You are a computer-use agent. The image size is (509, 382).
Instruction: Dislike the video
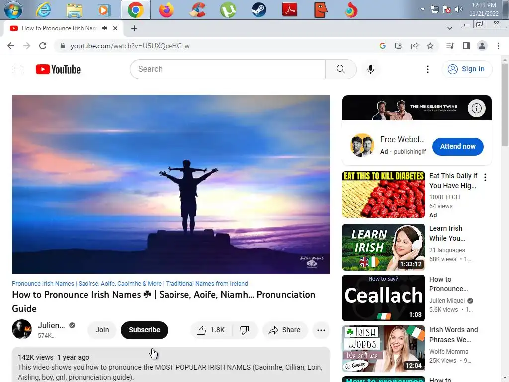244,330
